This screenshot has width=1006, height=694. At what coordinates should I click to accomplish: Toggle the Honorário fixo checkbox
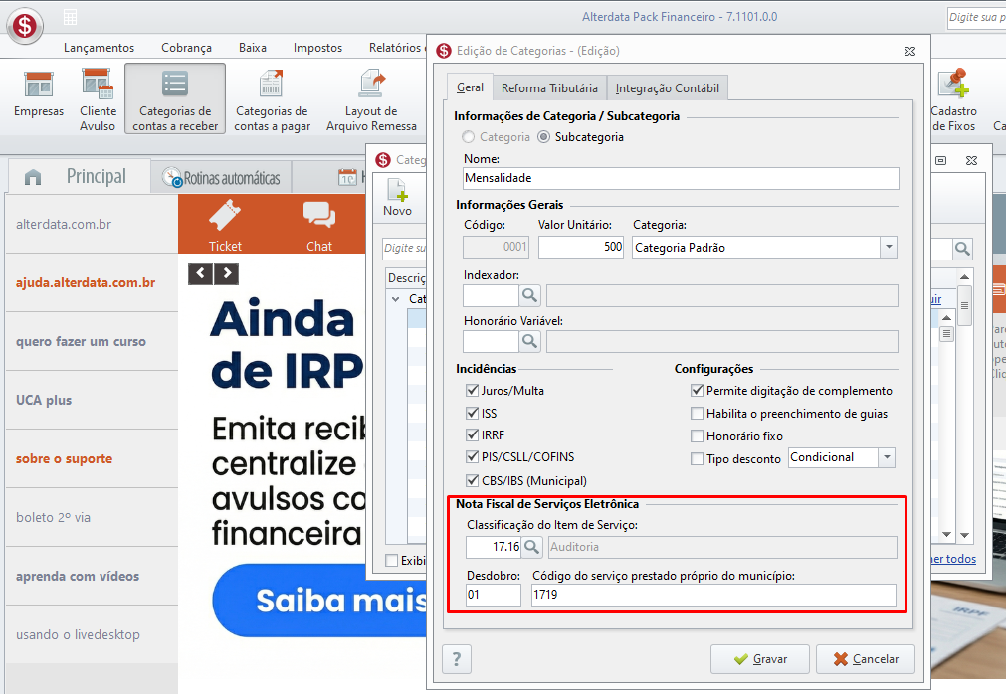(697, 435)
